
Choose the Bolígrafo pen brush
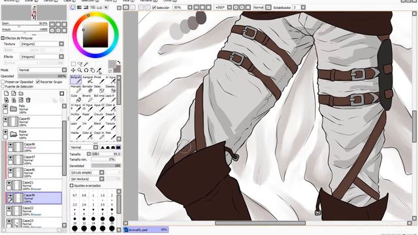[x=76, y=80]
